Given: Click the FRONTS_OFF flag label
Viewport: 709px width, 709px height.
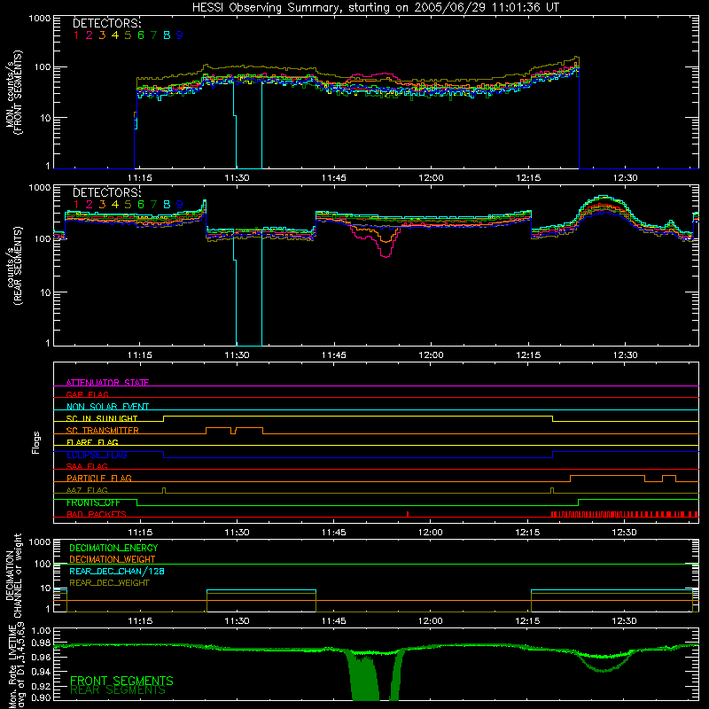Looking at the screenshot, I should click(x=93, y=503).
